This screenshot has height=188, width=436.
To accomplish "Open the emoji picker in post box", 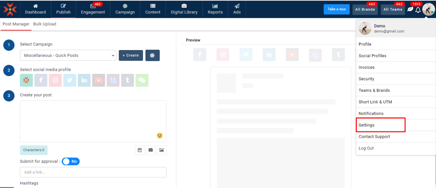I will coord(159,135).
